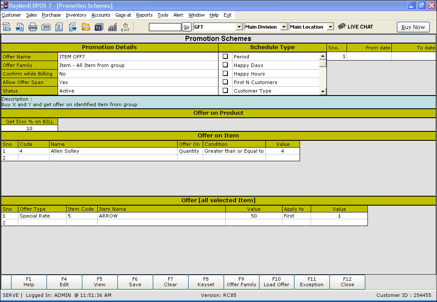Image resolution: width=437 pixels, height=302 pixels.
Task: Click the search input field beside Go
Action: click(165, 27)
